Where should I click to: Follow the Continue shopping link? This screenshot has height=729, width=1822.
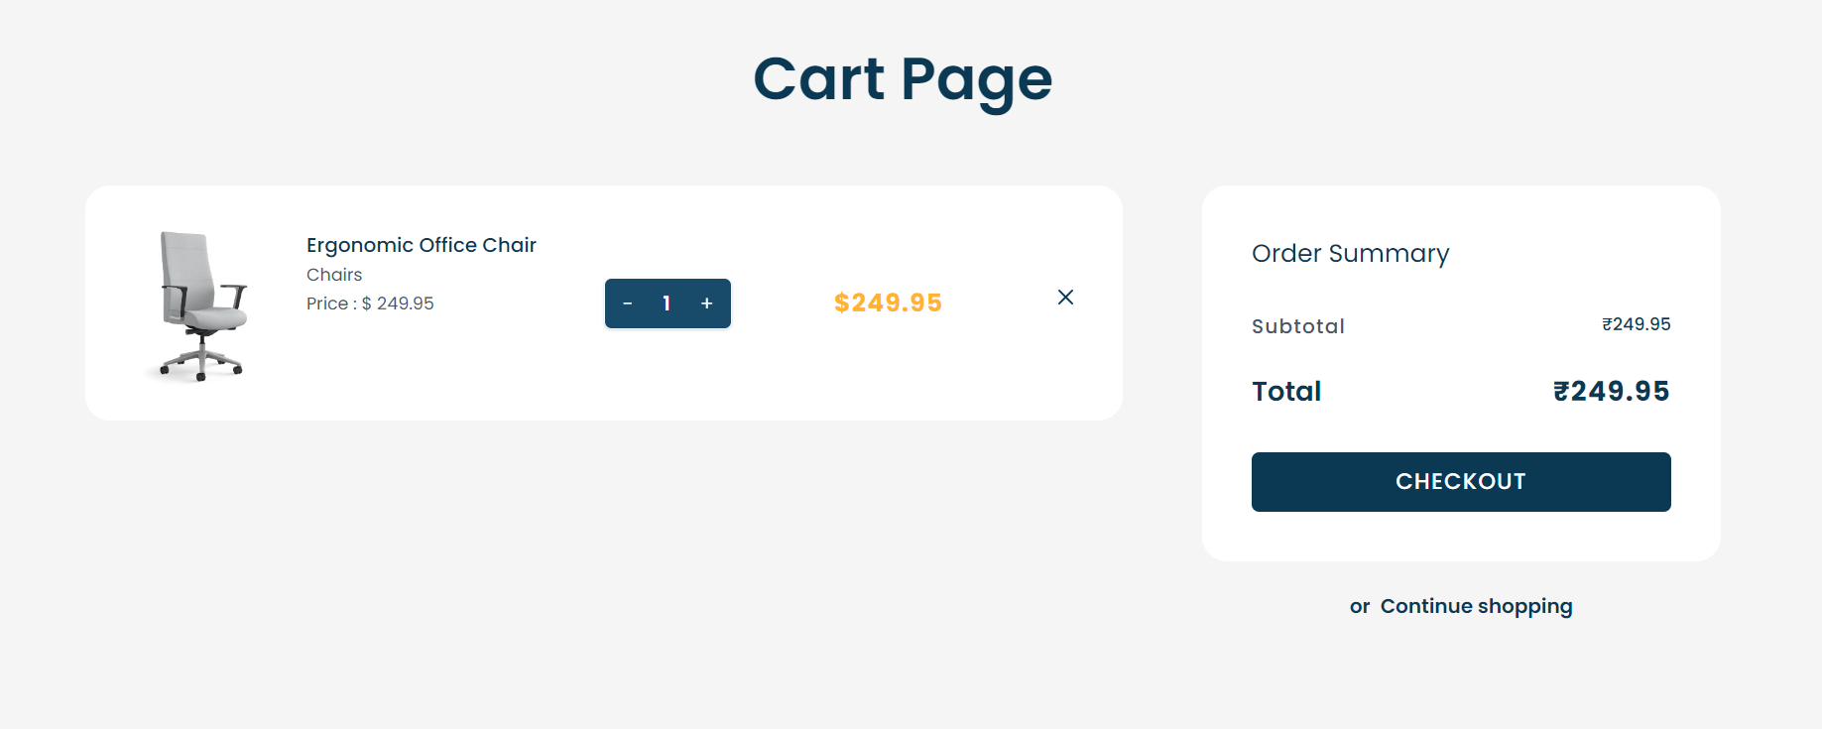[x=1476, y=606]
